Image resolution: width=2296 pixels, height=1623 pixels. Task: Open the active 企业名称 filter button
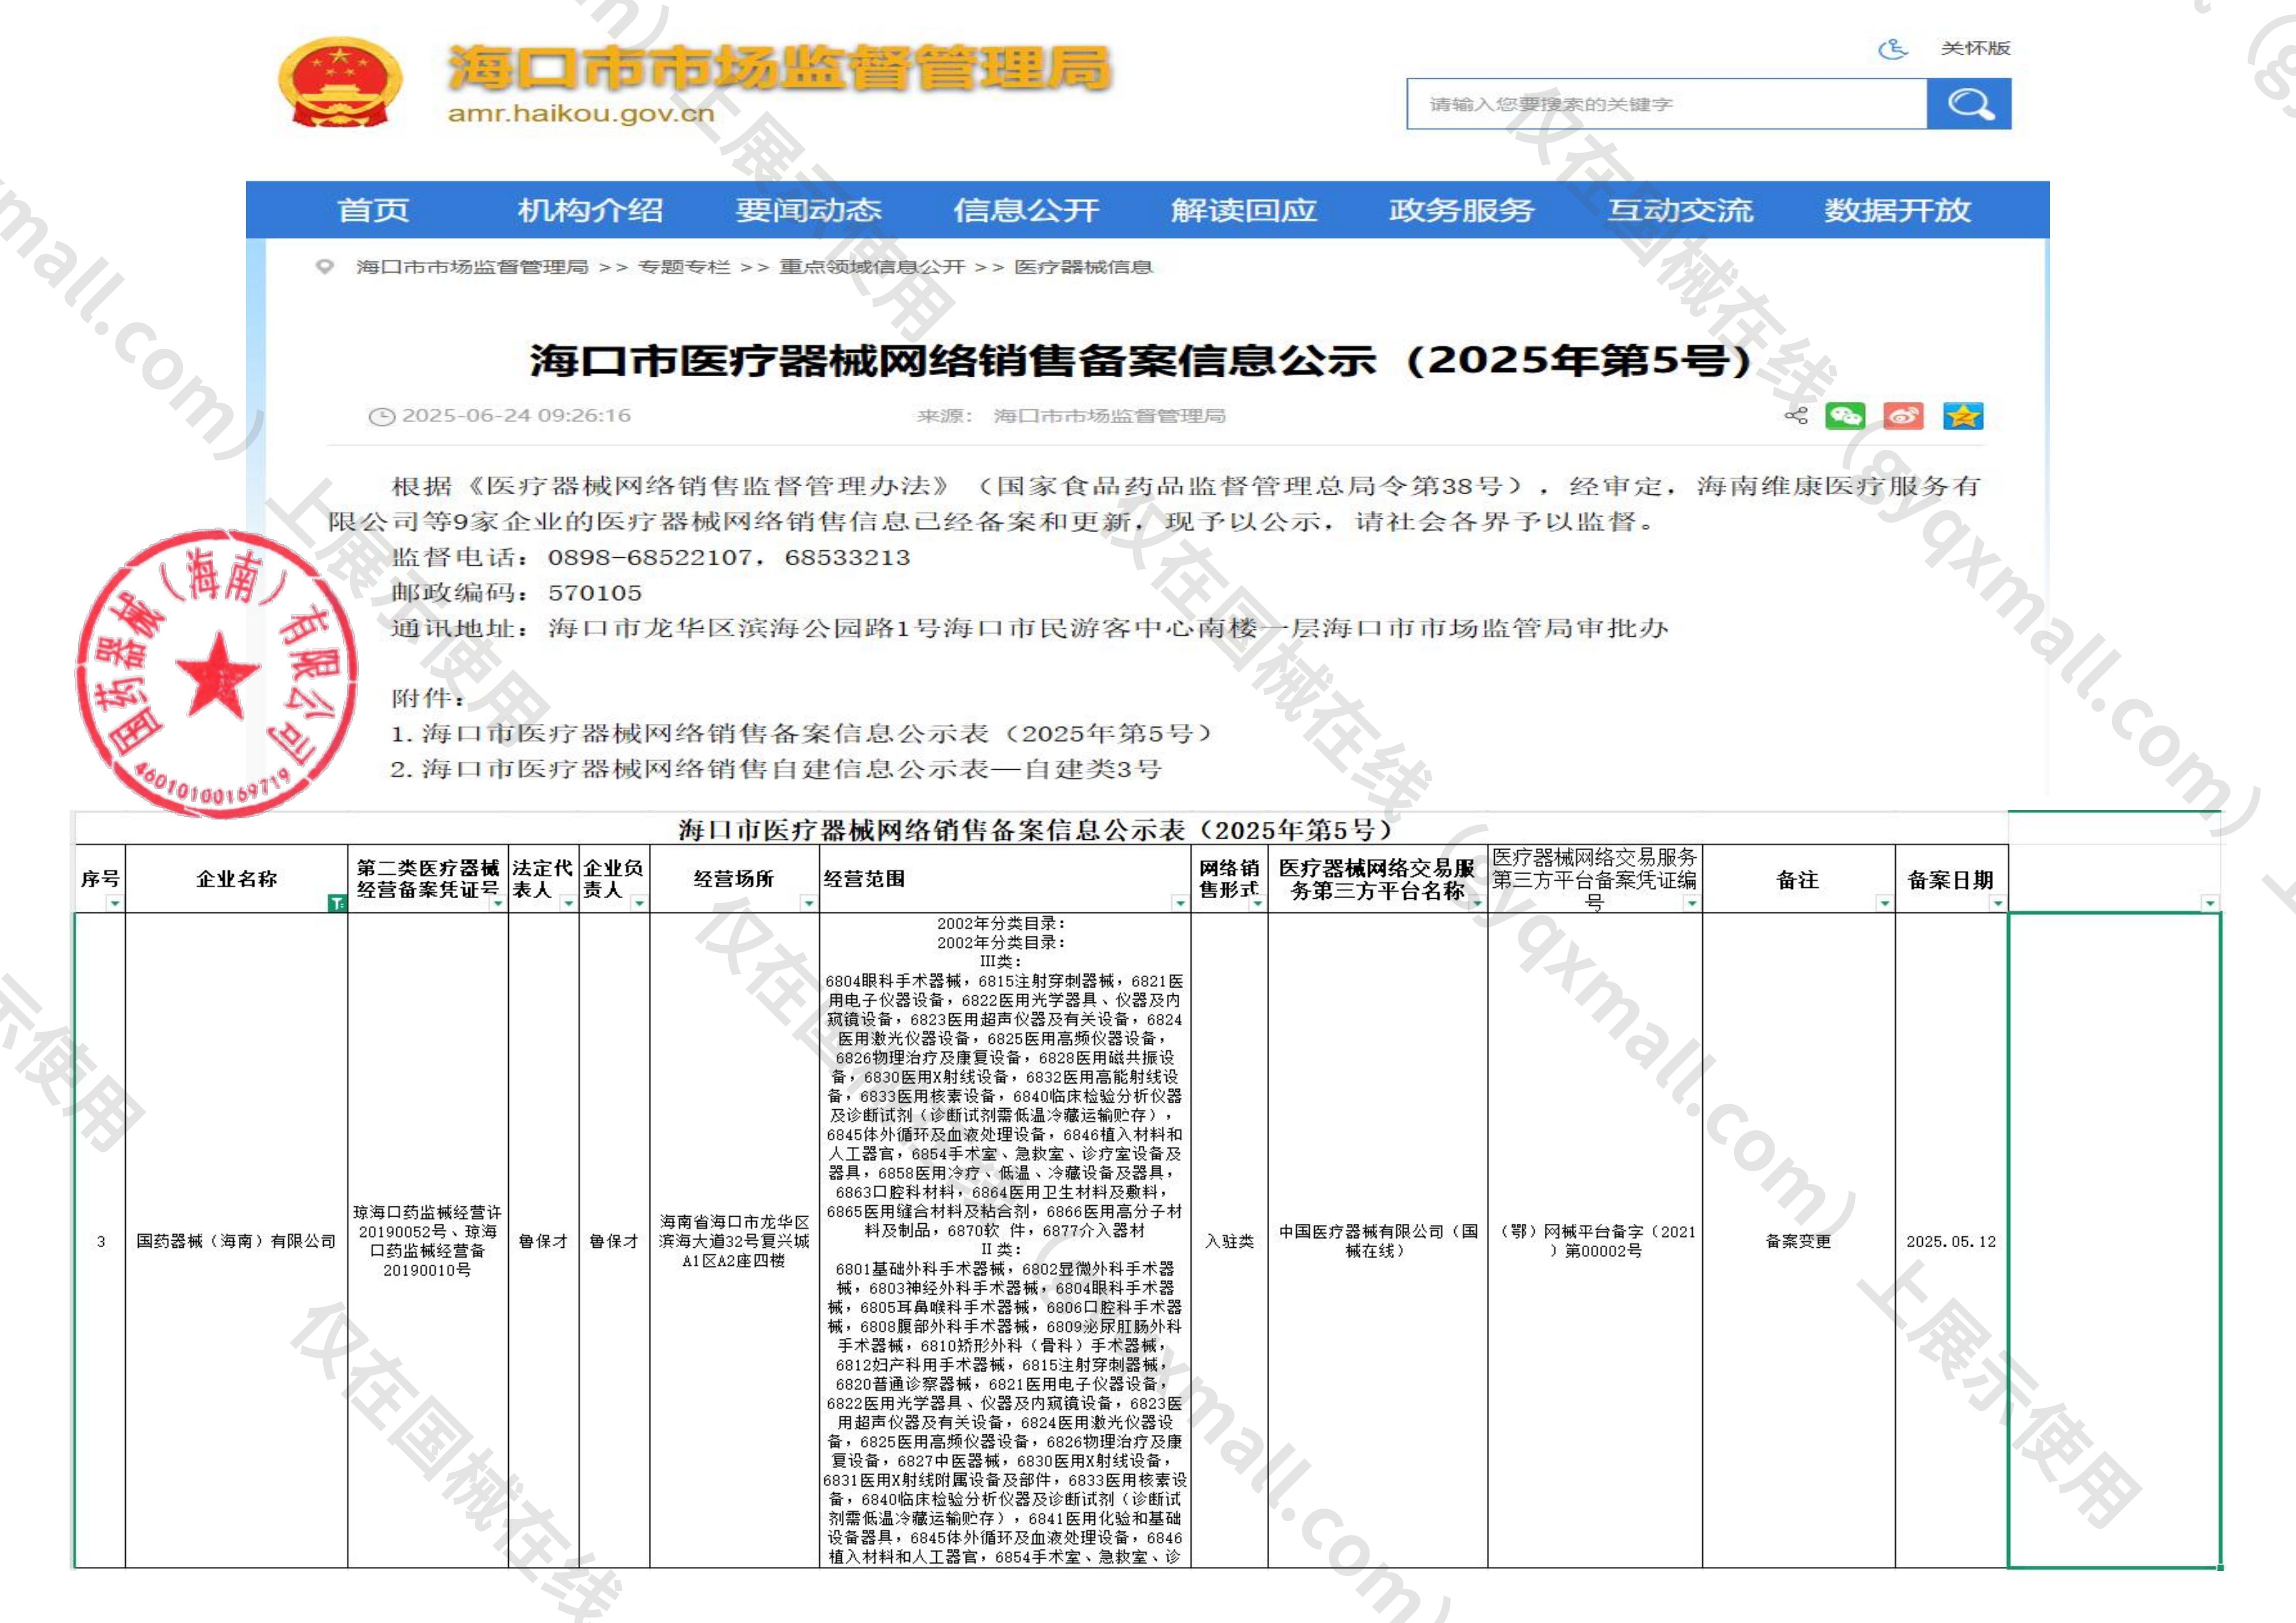(x=337, y=903)
